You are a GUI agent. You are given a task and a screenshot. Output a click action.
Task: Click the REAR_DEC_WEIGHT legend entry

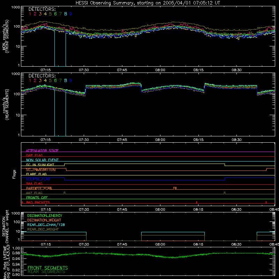(43, 229)
